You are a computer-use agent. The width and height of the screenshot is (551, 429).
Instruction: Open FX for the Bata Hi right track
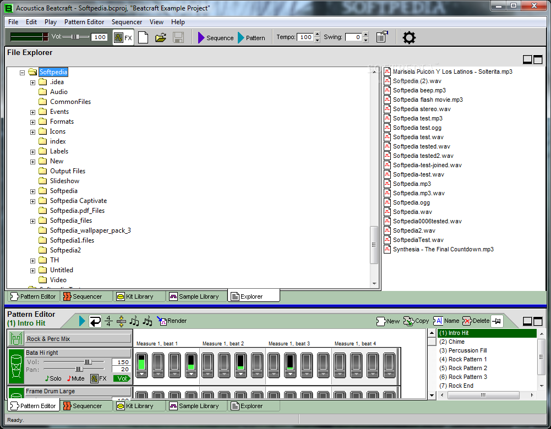click(x=99, y=378)
